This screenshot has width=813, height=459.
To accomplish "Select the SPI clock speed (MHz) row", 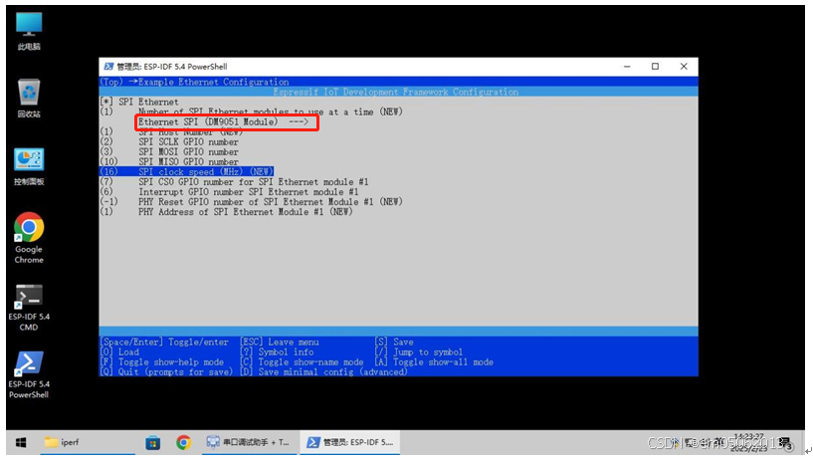I will click(187, 171).
